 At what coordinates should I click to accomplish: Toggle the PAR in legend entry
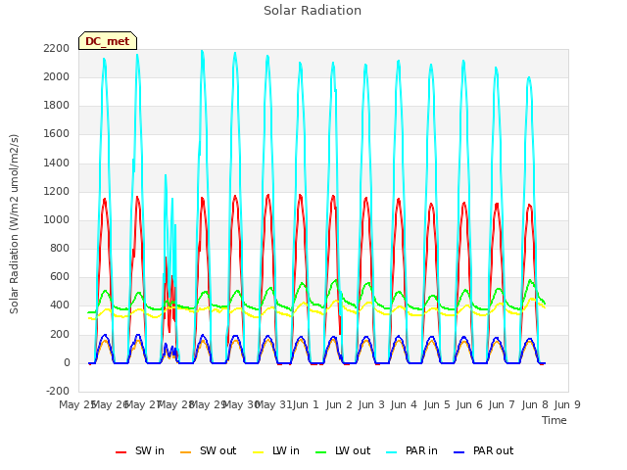click(x=411, y=450)
